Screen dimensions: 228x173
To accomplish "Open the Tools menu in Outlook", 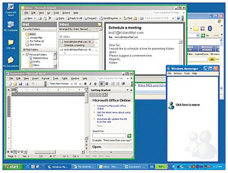I will tap(56, 13).
